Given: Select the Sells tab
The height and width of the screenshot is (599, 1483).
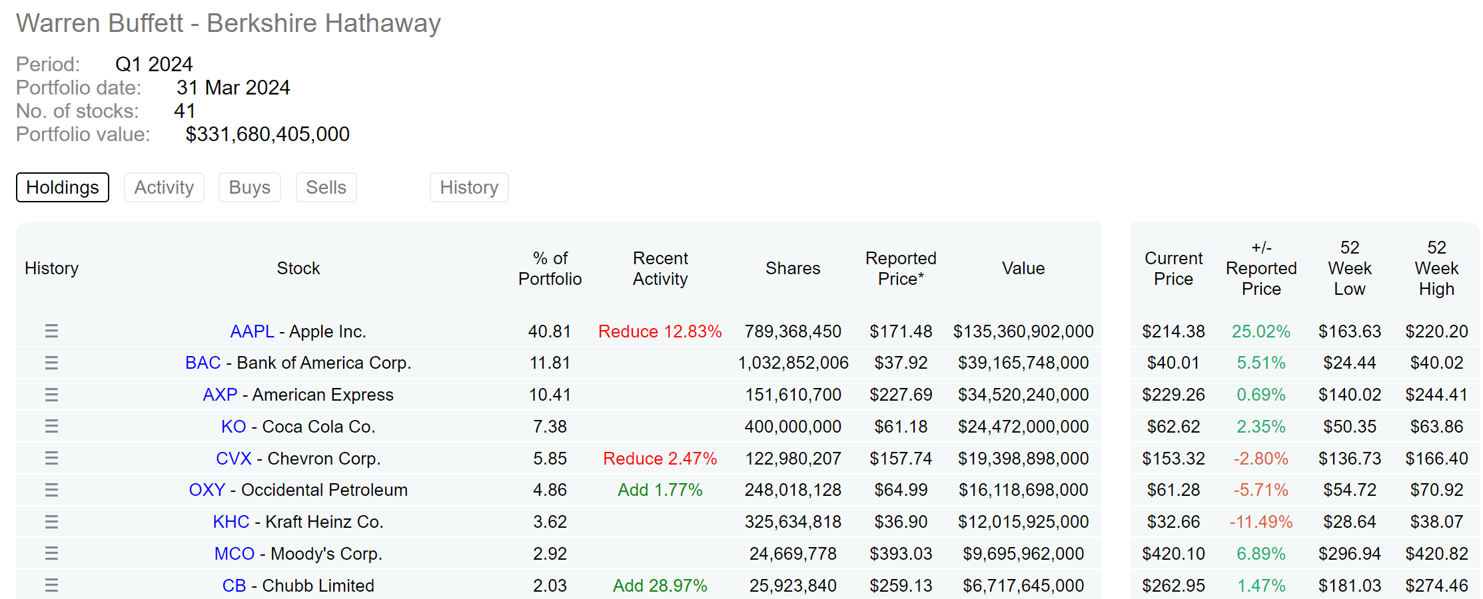Looking at the screenshot, I should coord(326,187).
